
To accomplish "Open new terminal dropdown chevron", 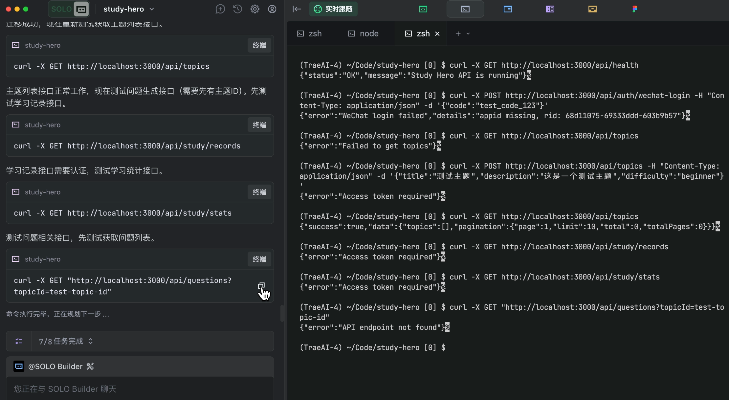I will [x=468, y=34].
